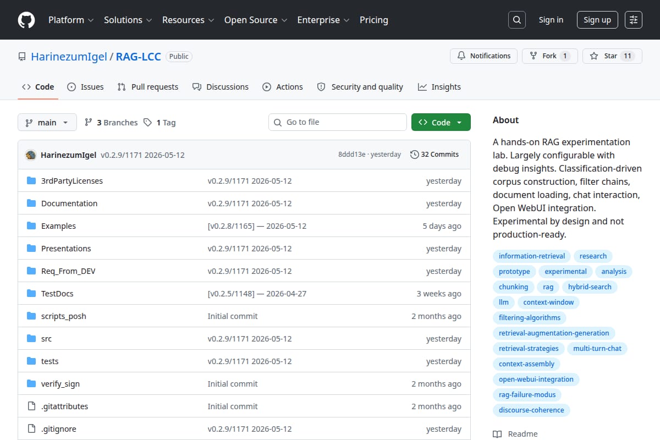
Task: Click the .gitignore file icon
Action: (x=31, y=429)
